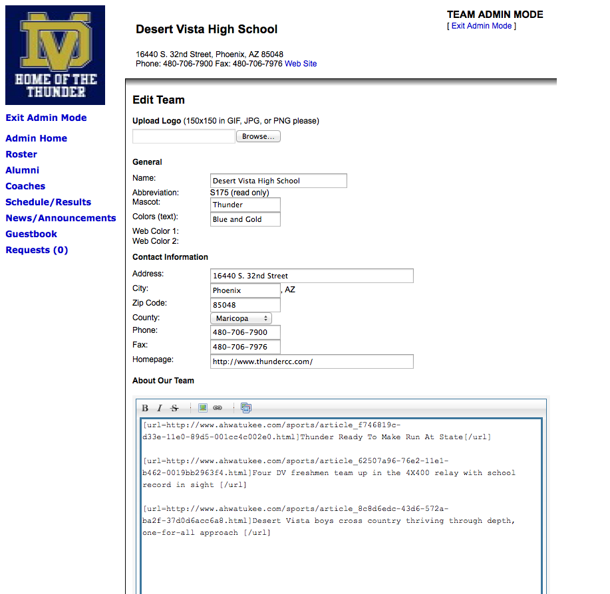Insert a hyperlink with the chain icon
Image resolution: width=610 pixels, height=594 pixels.
[218, 408]
